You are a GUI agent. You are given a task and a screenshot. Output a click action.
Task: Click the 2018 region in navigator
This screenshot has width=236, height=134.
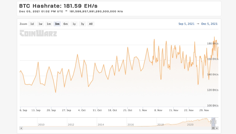coord(160,125)
